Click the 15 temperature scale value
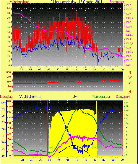Screen dimensions: 138x164 tap(126, 103)
